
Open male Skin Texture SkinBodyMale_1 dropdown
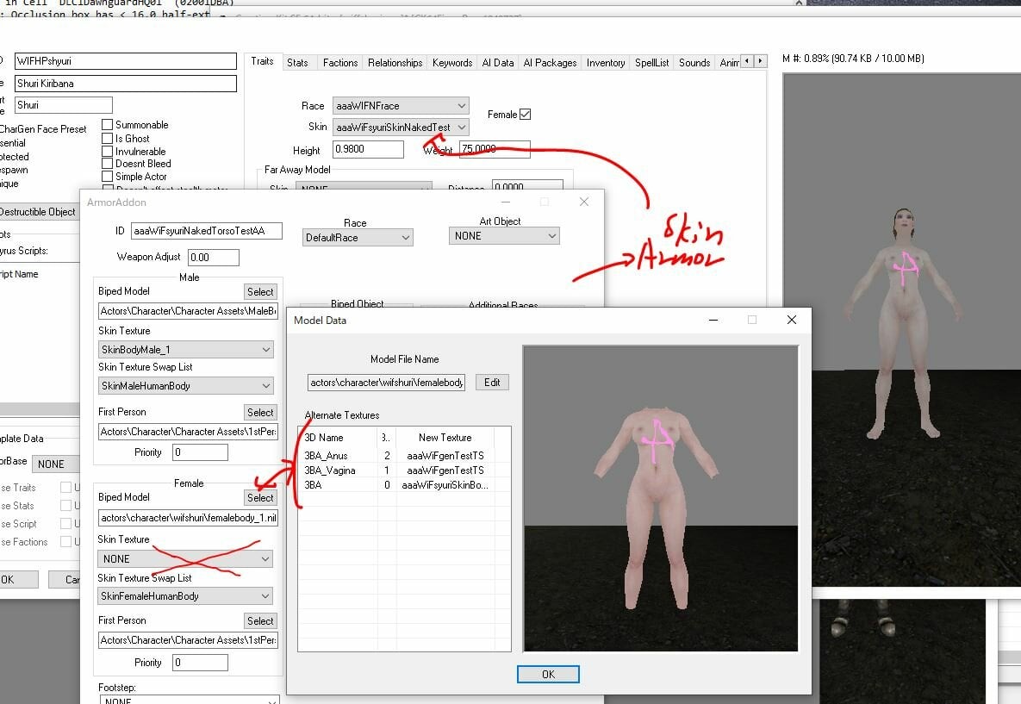[x=185, y=350]
